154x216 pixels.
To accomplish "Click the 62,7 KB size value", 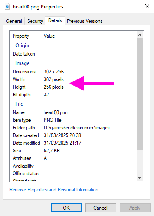I will 52,151.
